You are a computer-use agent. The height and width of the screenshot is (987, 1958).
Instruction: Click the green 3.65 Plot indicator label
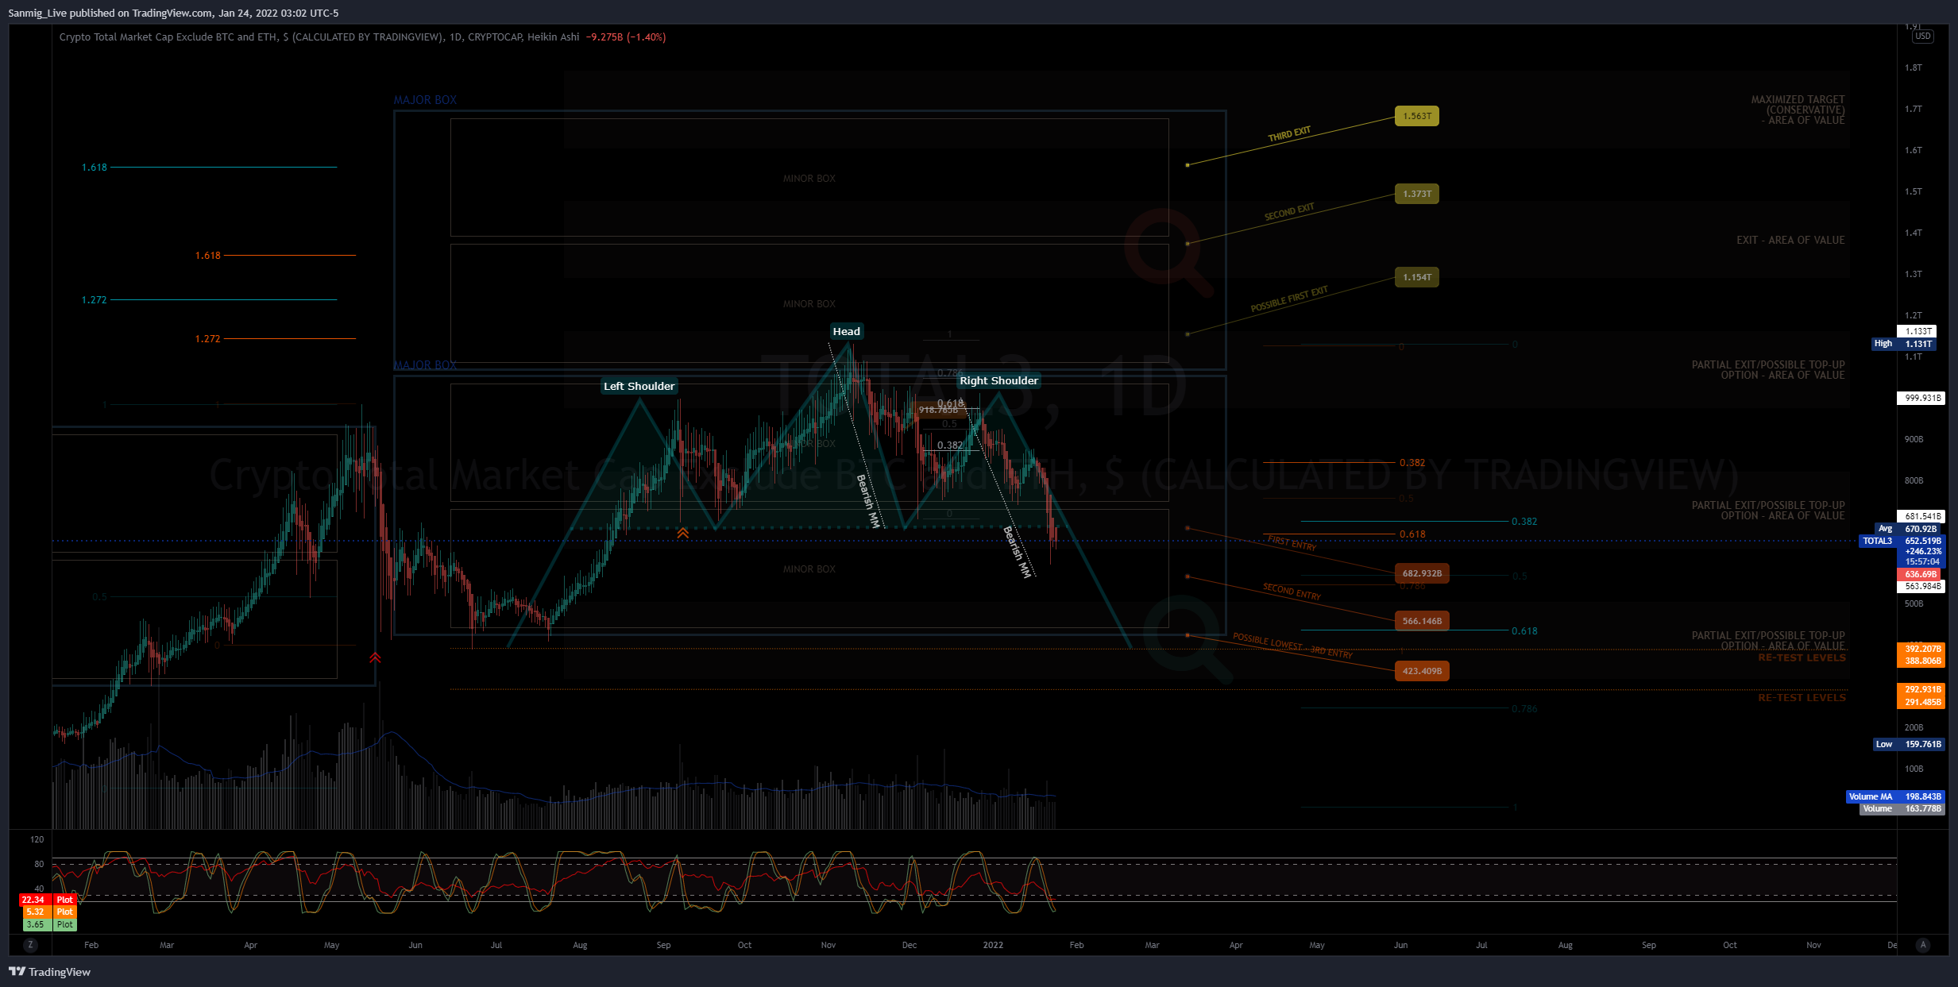click(x=49, y=924)
